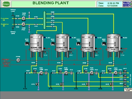Screen dimensions: 132x99
Task: Click the red Hot Water Supply arrow label
Action: [x=6, y=60]
